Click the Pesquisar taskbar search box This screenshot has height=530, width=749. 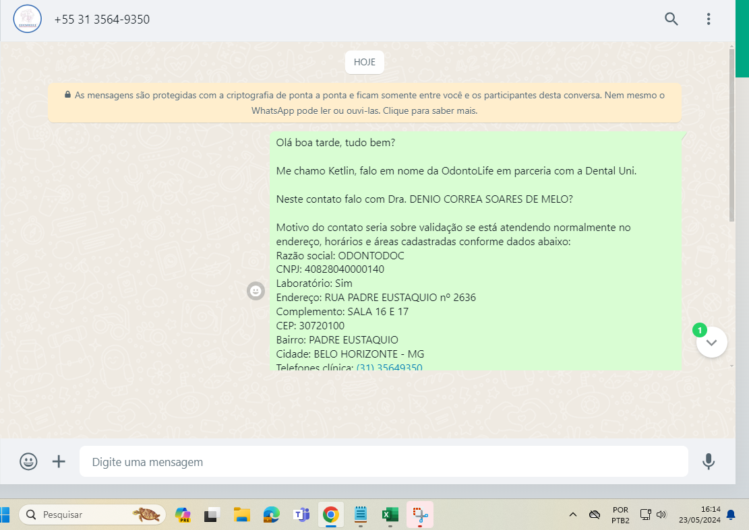coord(92,515)
